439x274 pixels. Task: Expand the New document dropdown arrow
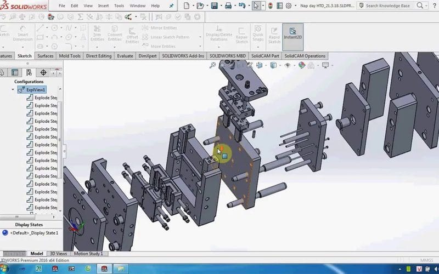[x=193, y=5]
